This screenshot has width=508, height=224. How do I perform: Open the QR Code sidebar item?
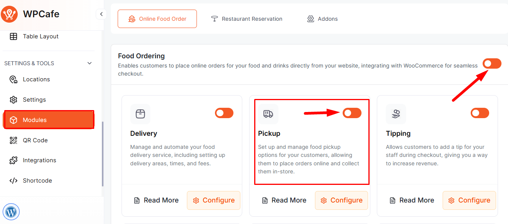35,140
